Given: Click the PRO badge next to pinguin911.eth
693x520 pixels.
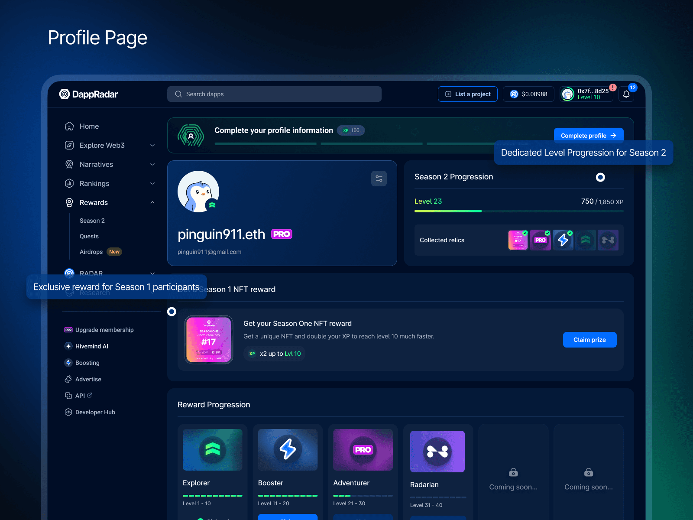Looking at the screenshot, I should click(x=282, y=234).
